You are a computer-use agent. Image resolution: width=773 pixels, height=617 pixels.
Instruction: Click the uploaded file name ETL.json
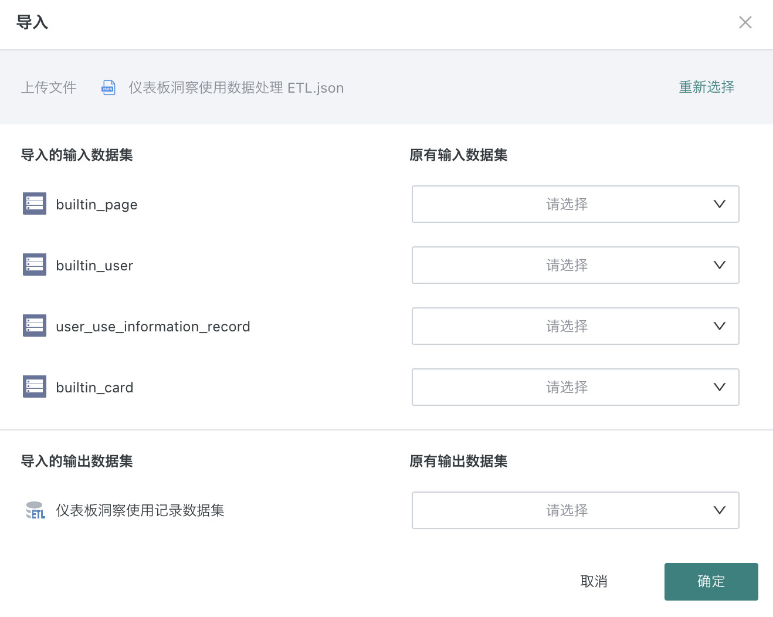point(236,88)
